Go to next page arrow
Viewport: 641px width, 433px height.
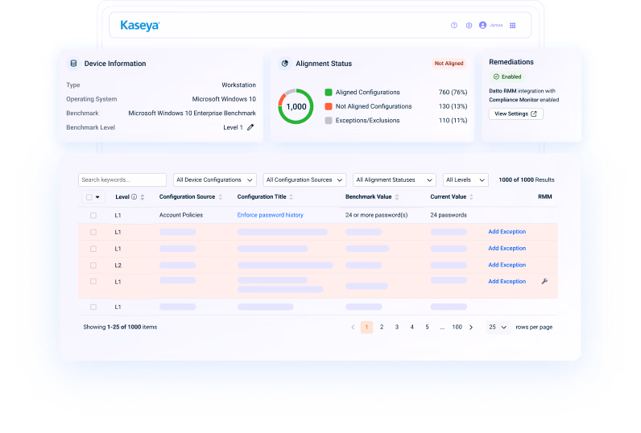click(471, 328)
